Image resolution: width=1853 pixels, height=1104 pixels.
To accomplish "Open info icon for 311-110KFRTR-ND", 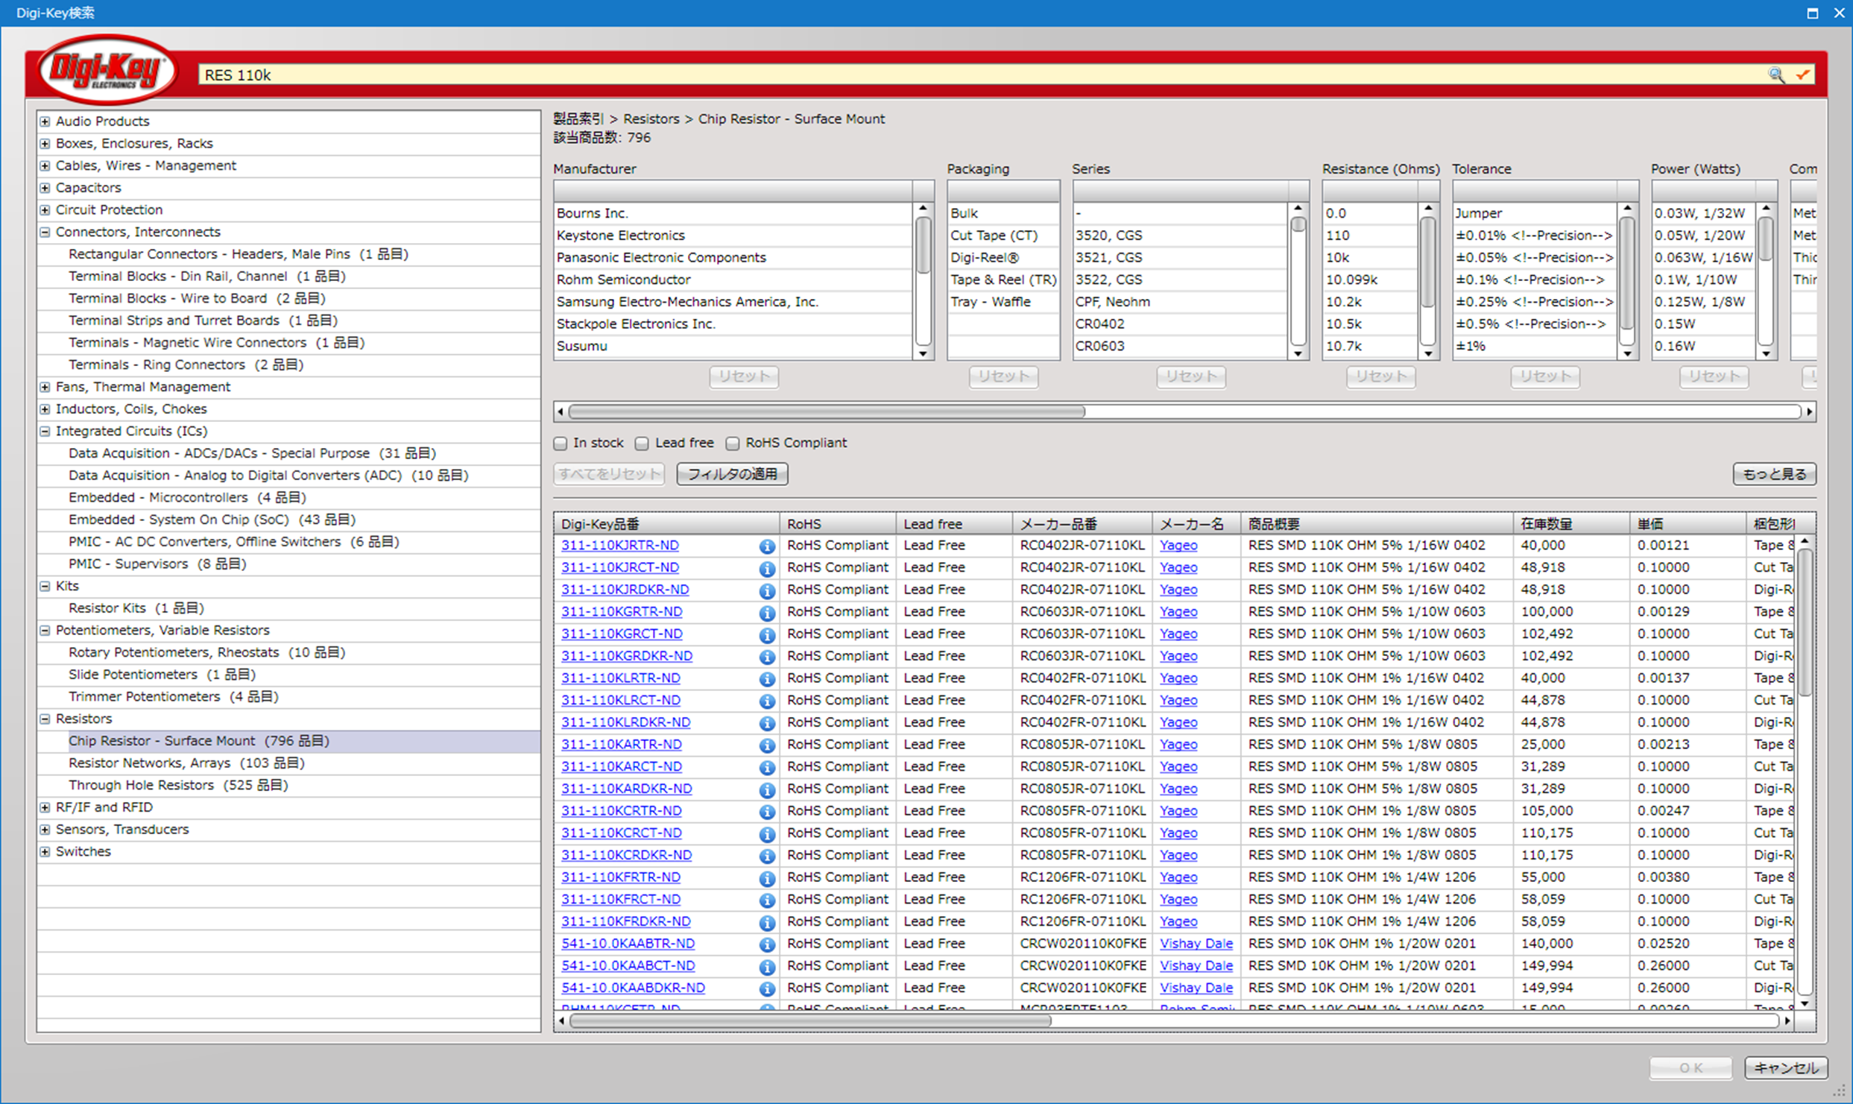I will [766, 878].
